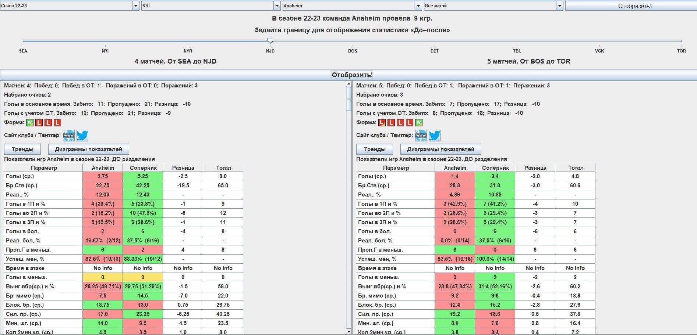Open club website icon in left panel
The image size is (697, 335).
click(69, 136)
